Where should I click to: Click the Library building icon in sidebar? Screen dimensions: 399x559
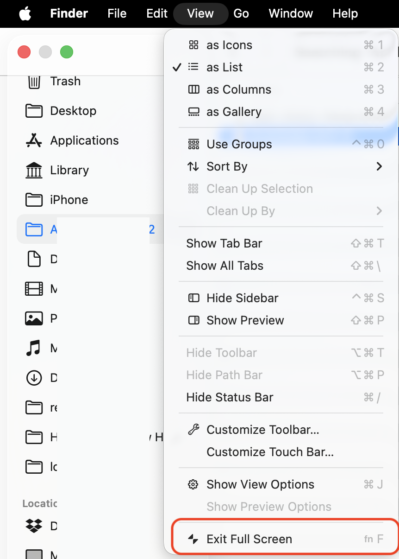[x=34, y=170]
